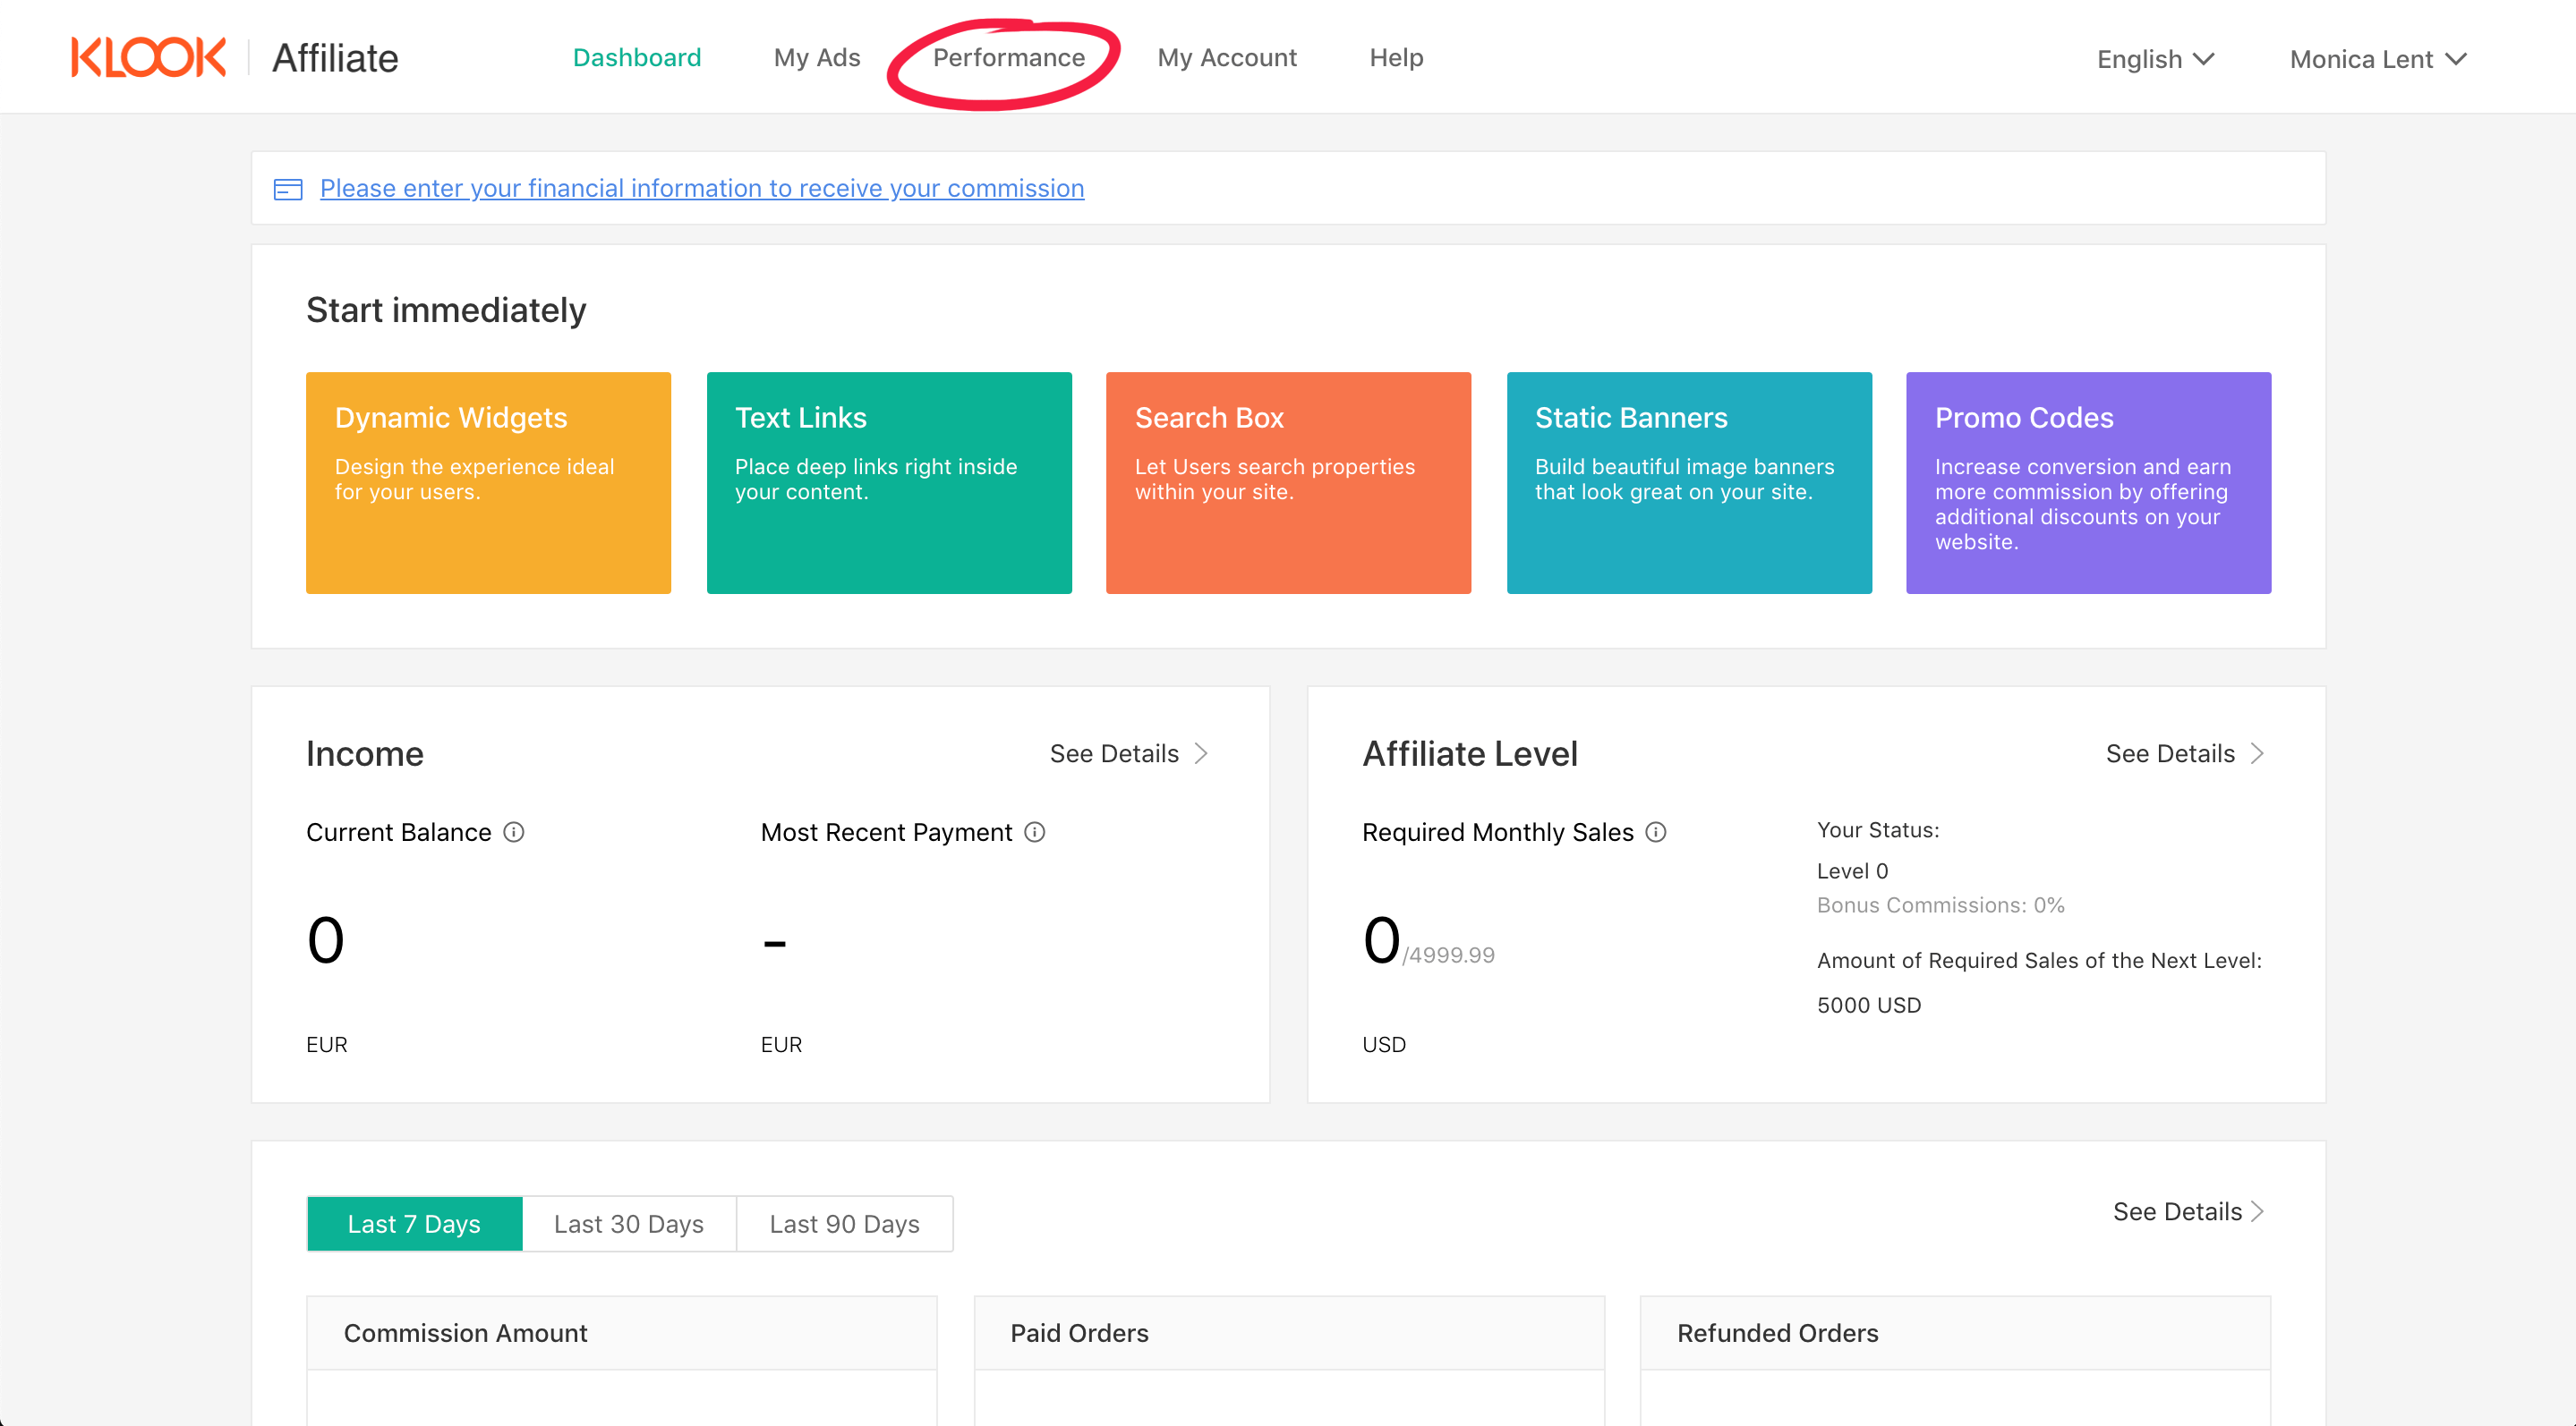The image size is (2576, 1426).
Task: Open the My Account menu
Action: click(x=1227, y=57)
